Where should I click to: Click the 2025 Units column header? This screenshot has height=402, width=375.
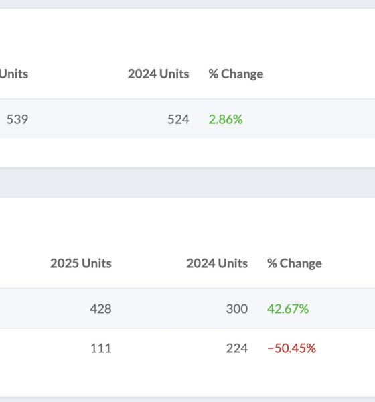81,263
